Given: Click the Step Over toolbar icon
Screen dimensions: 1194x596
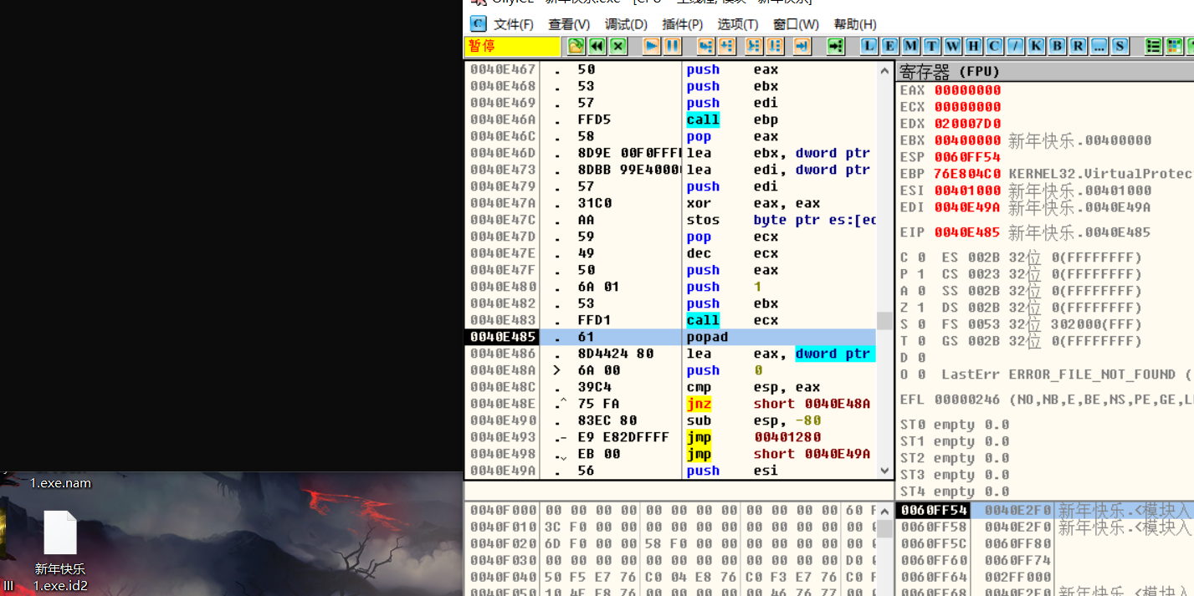Looking at the screenshot, I should pyautogui.click(x=726, y=46).
